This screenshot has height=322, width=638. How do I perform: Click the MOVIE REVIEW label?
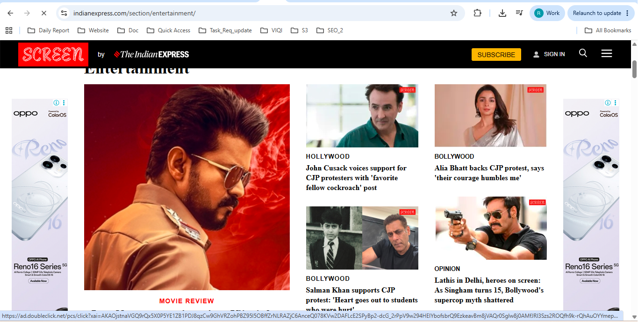pos(186,301)
